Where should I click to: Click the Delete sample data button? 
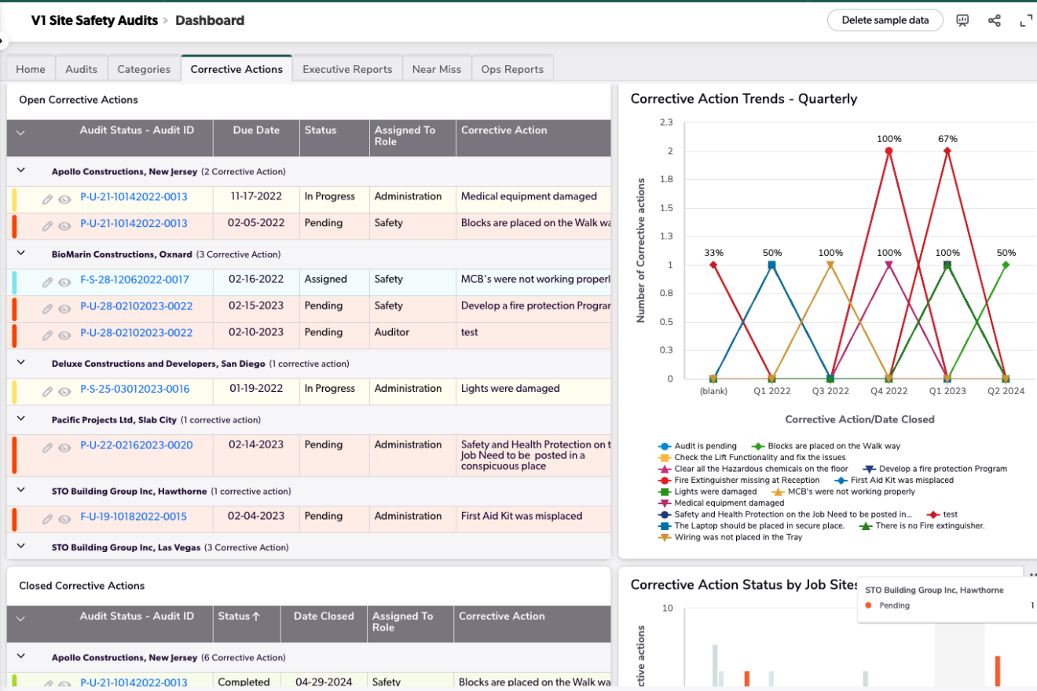(885, 20)
